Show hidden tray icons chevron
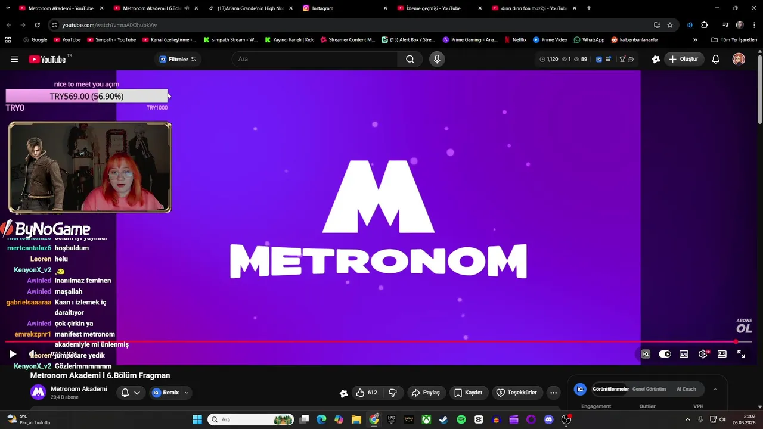 tap(689, 419)
